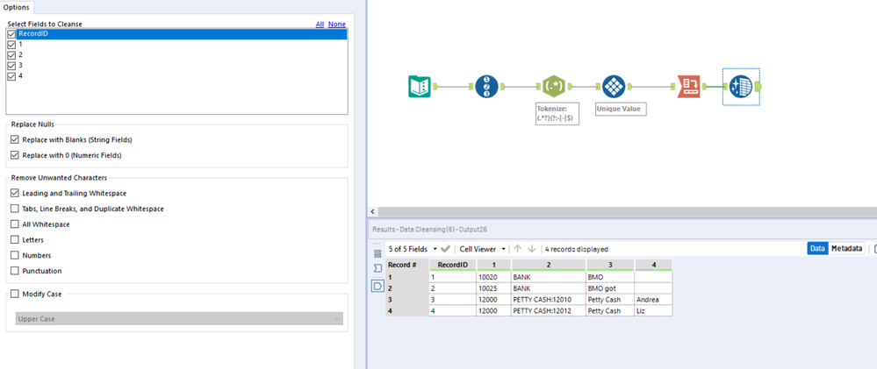The image size is (877, 369).
Task: Click the apply checkmark in results toolbar
Action: point(445,249)
